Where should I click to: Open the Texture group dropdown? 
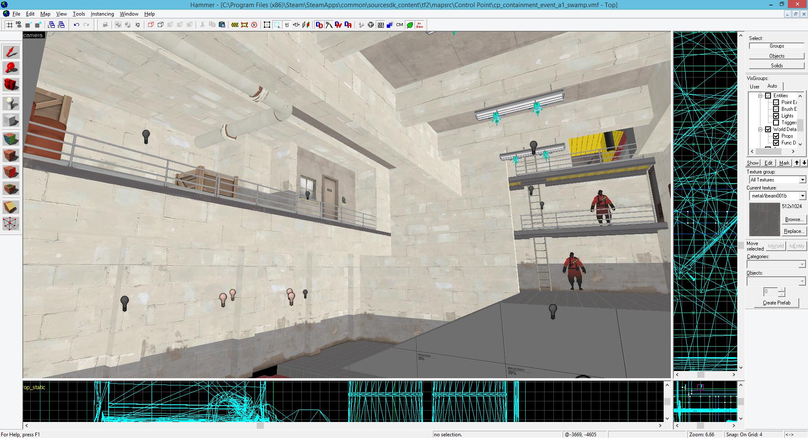point(802,180)
